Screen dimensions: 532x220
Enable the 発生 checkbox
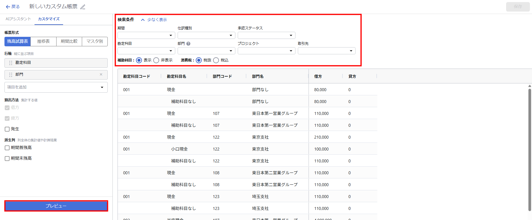(7, 129)
